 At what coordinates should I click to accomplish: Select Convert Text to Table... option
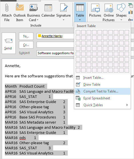[x=103, y=91]
